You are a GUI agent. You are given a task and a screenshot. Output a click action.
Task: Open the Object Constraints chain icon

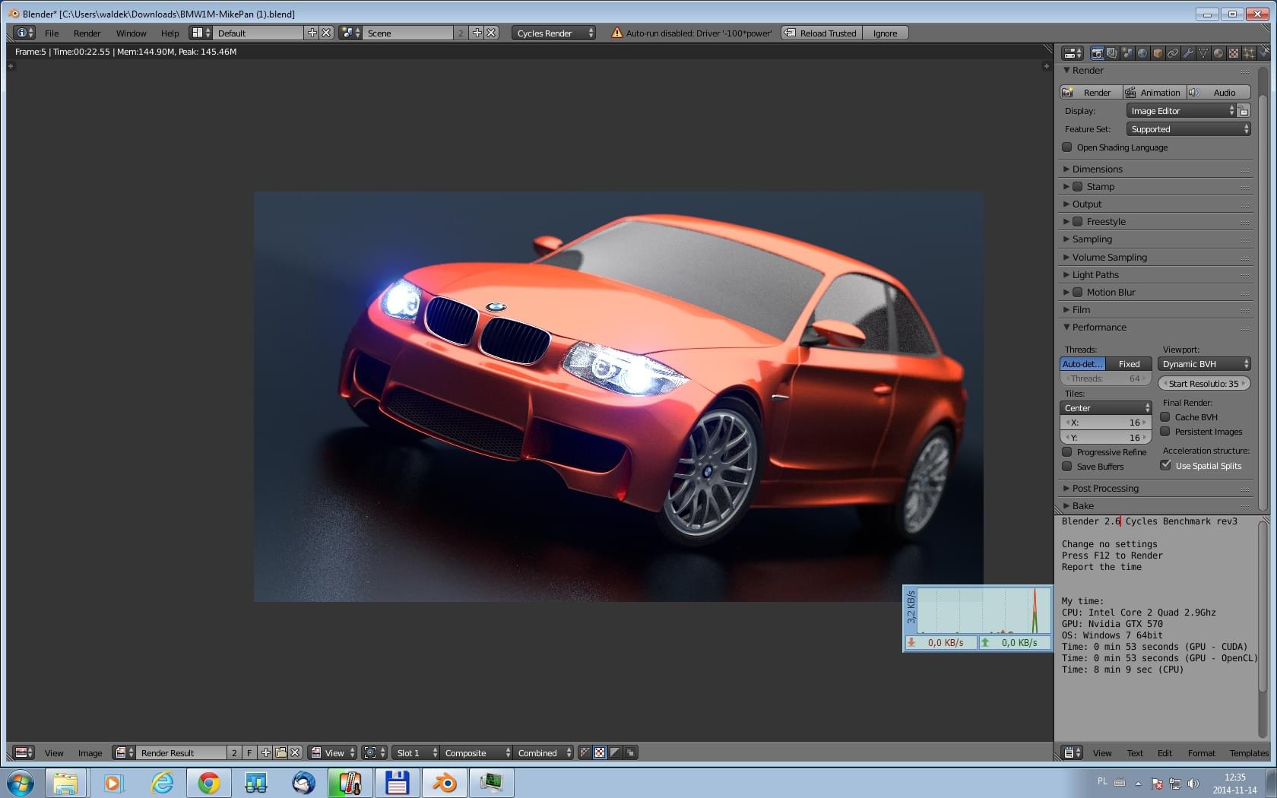[x=1173, y=53]
